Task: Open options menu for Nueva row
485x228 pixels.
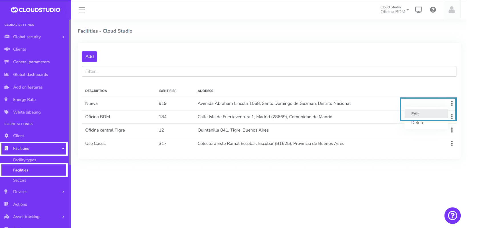Action: (x=452, y=103)
